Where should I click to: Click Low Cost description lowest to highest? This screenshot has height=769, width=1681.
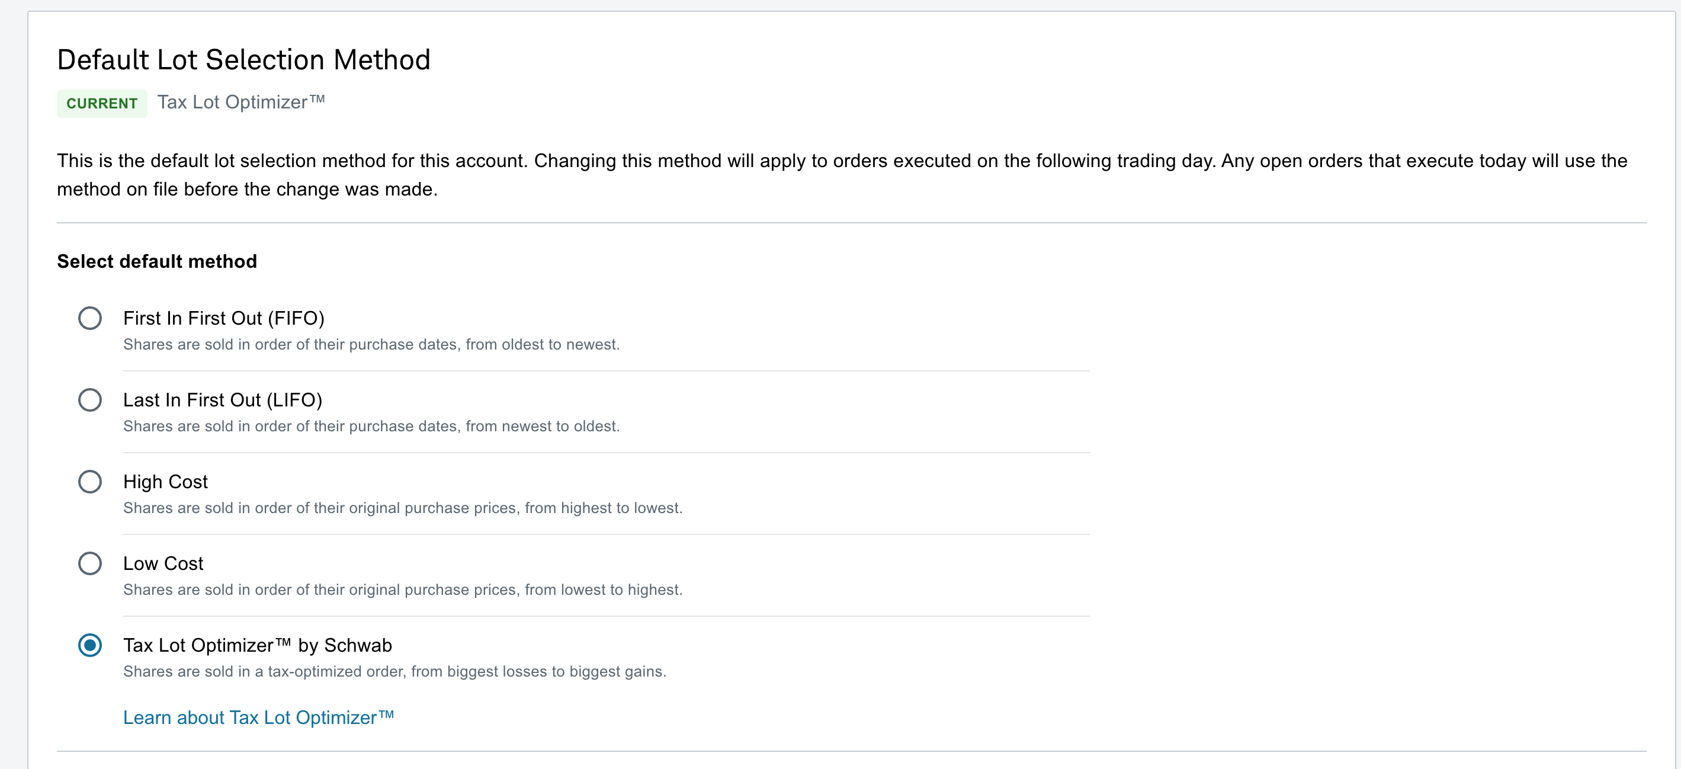[402, 589]
